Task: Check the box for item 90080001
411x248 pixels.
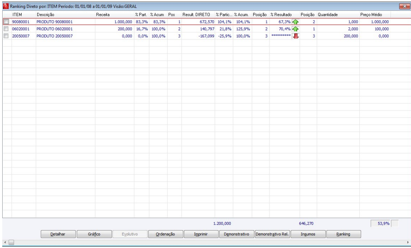Action: click(x=6, y=22)
